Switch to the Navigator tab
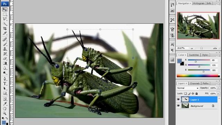Viewport: 222px width, 125px height. [185, 3]
